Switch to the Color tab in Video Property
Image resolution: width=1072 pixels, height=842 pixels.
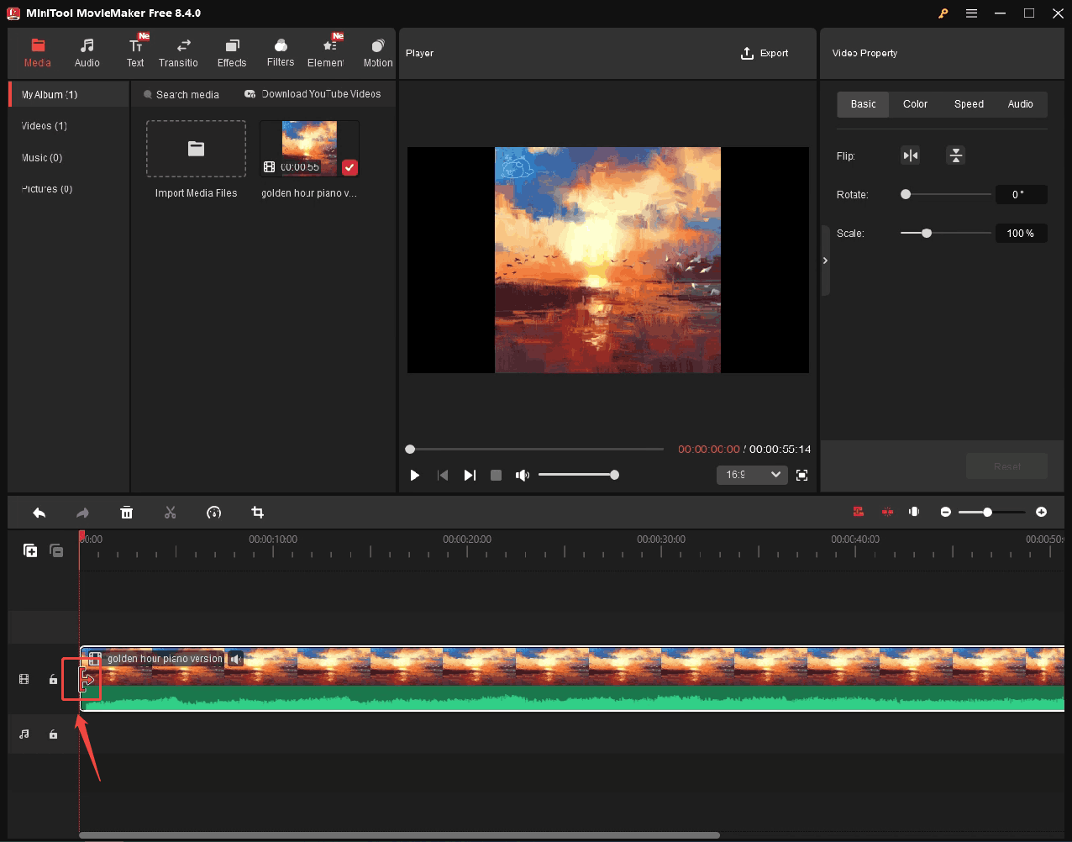[x=915, y=103]
